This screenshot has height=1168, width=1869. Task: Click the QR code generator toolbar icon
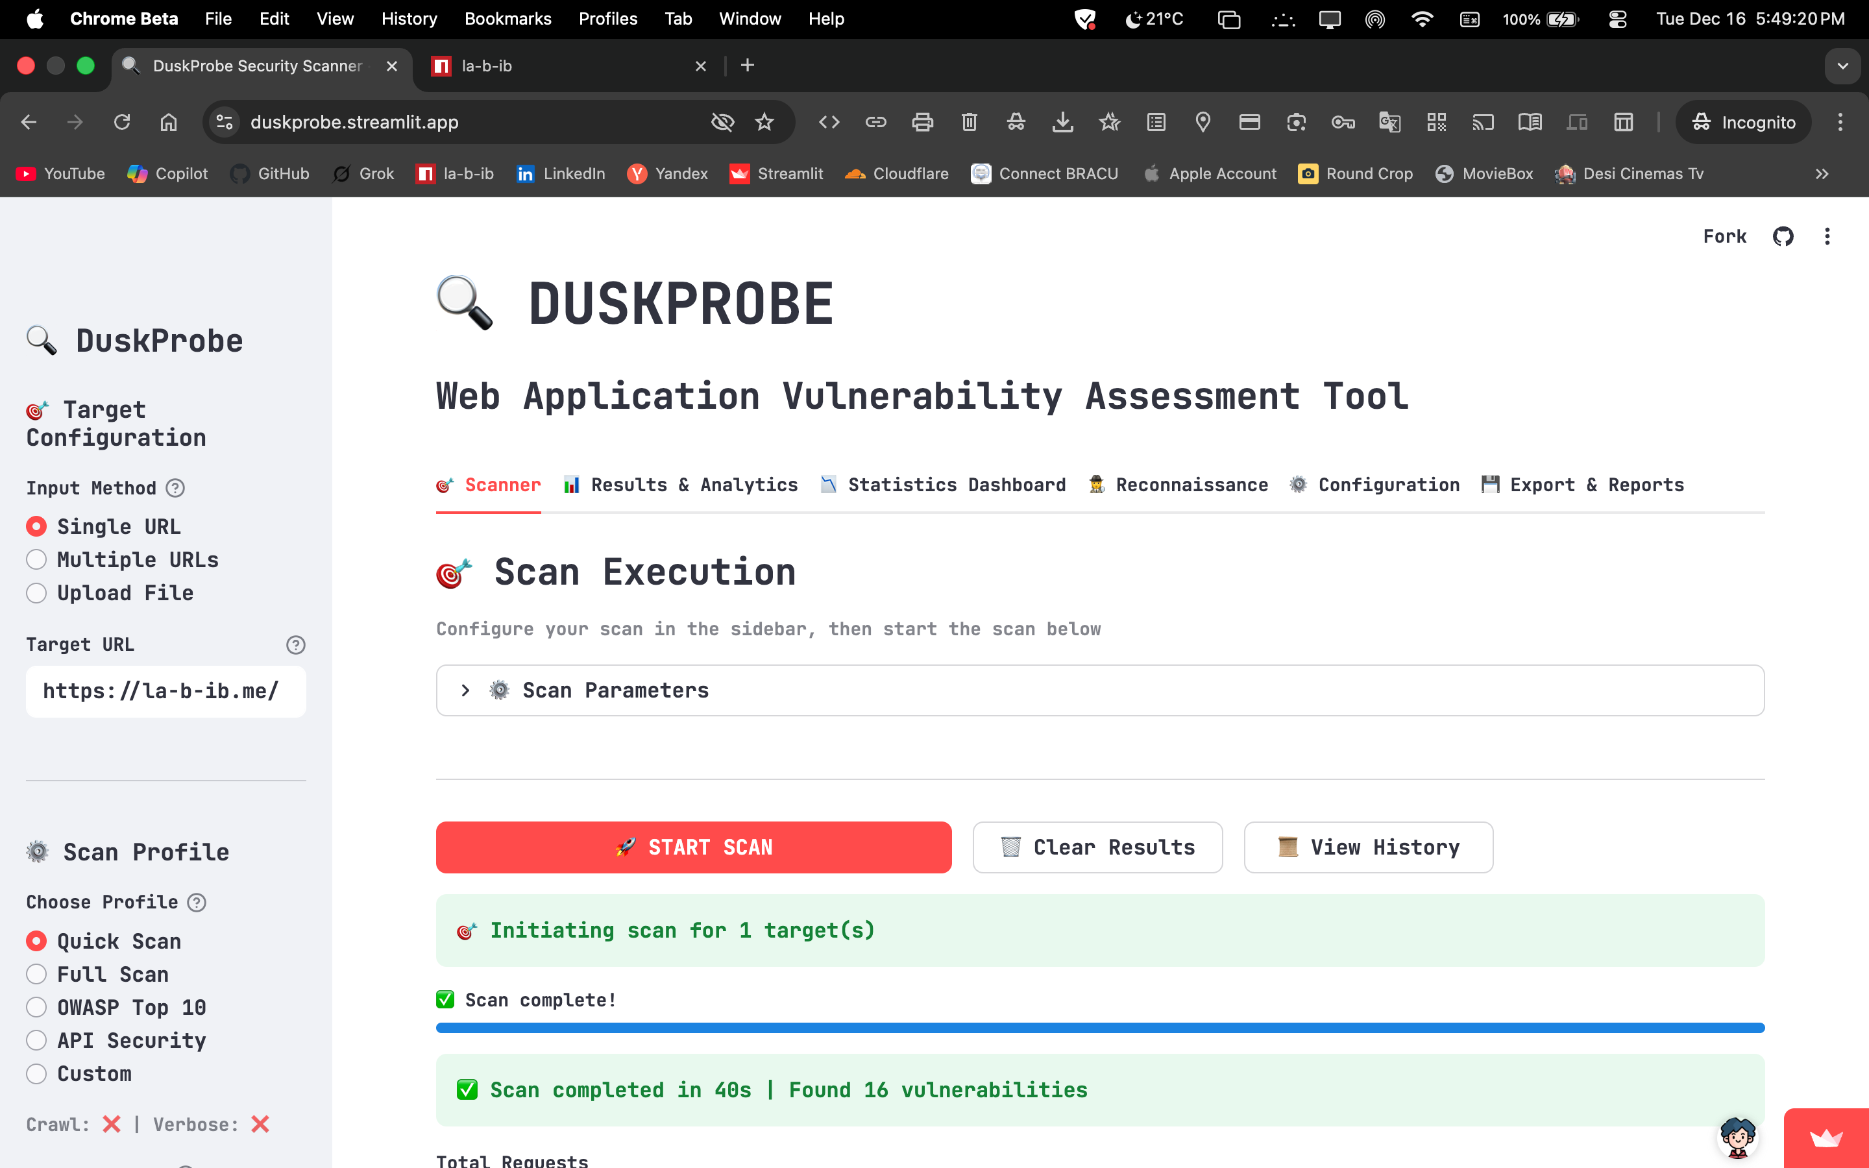1435,122
